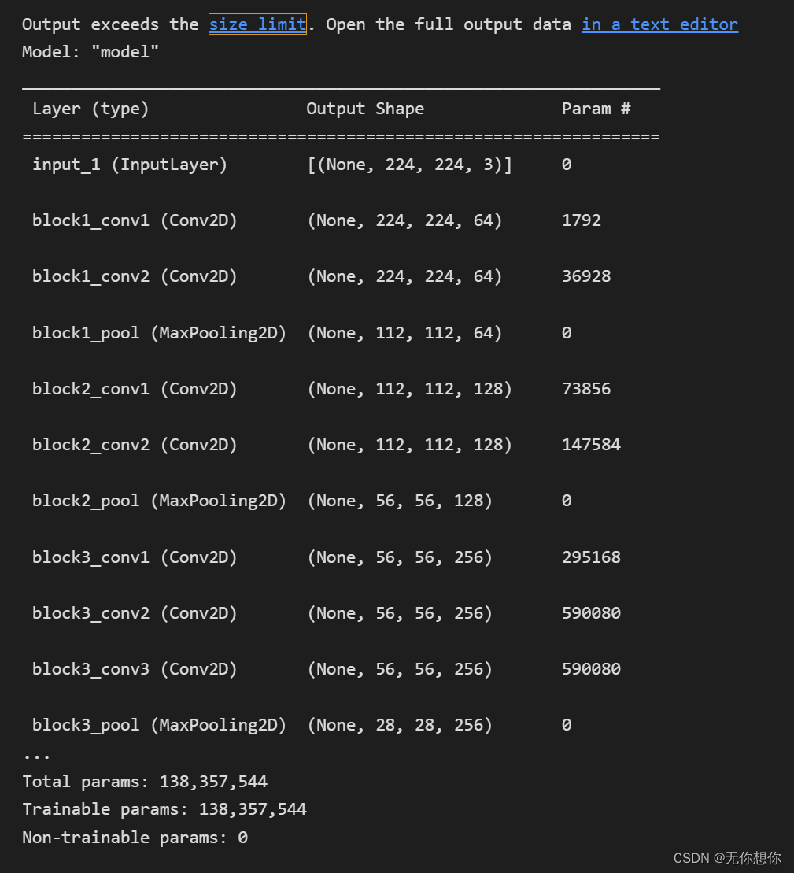Click the "Total params: 138,357,544" line

145,782
